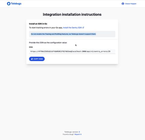Open the Grace Hopper account link

tap(131, 4)
